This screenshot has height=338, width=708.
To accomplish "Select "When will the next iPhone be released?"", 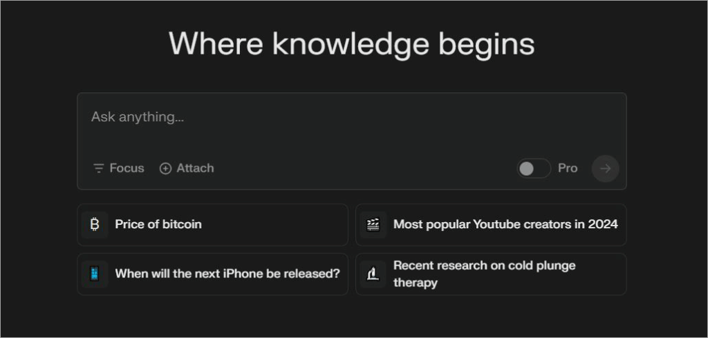I will click(x=227, y=273).
